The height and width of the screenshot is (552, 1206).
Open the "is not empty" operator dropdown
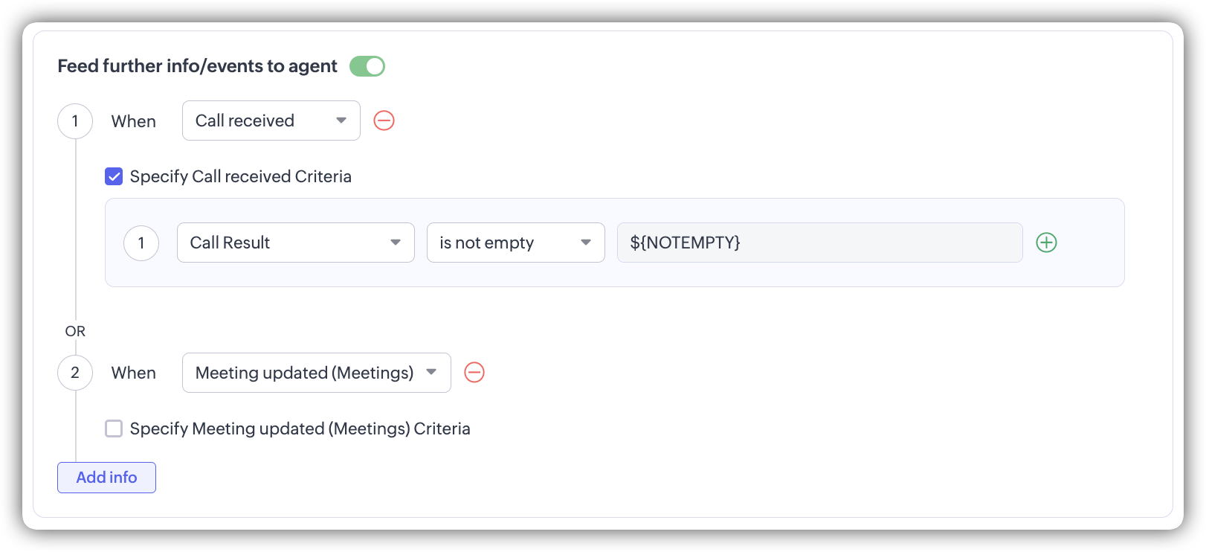[515, 243]
